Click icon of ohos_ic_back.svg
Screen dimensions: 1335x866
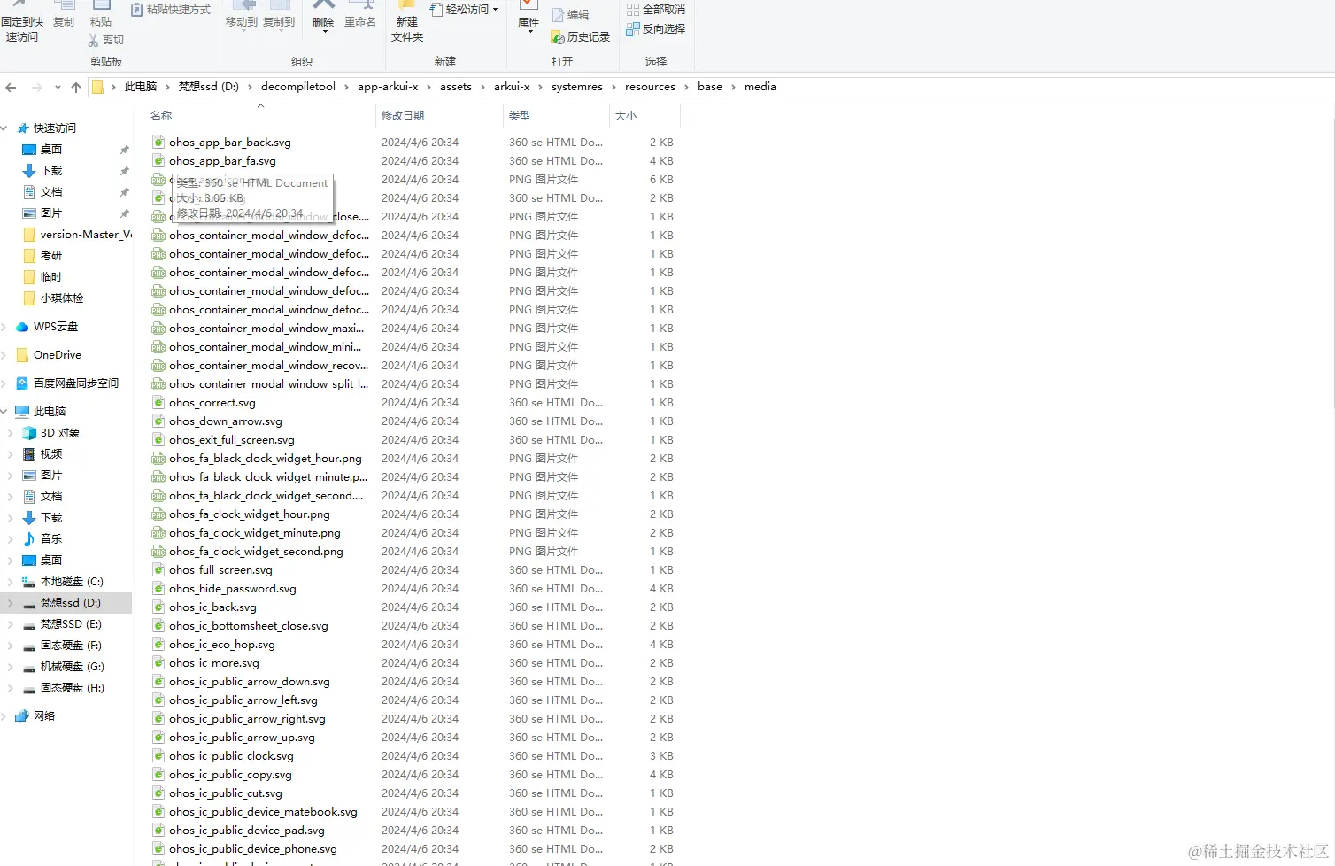(x=158, y=607)
